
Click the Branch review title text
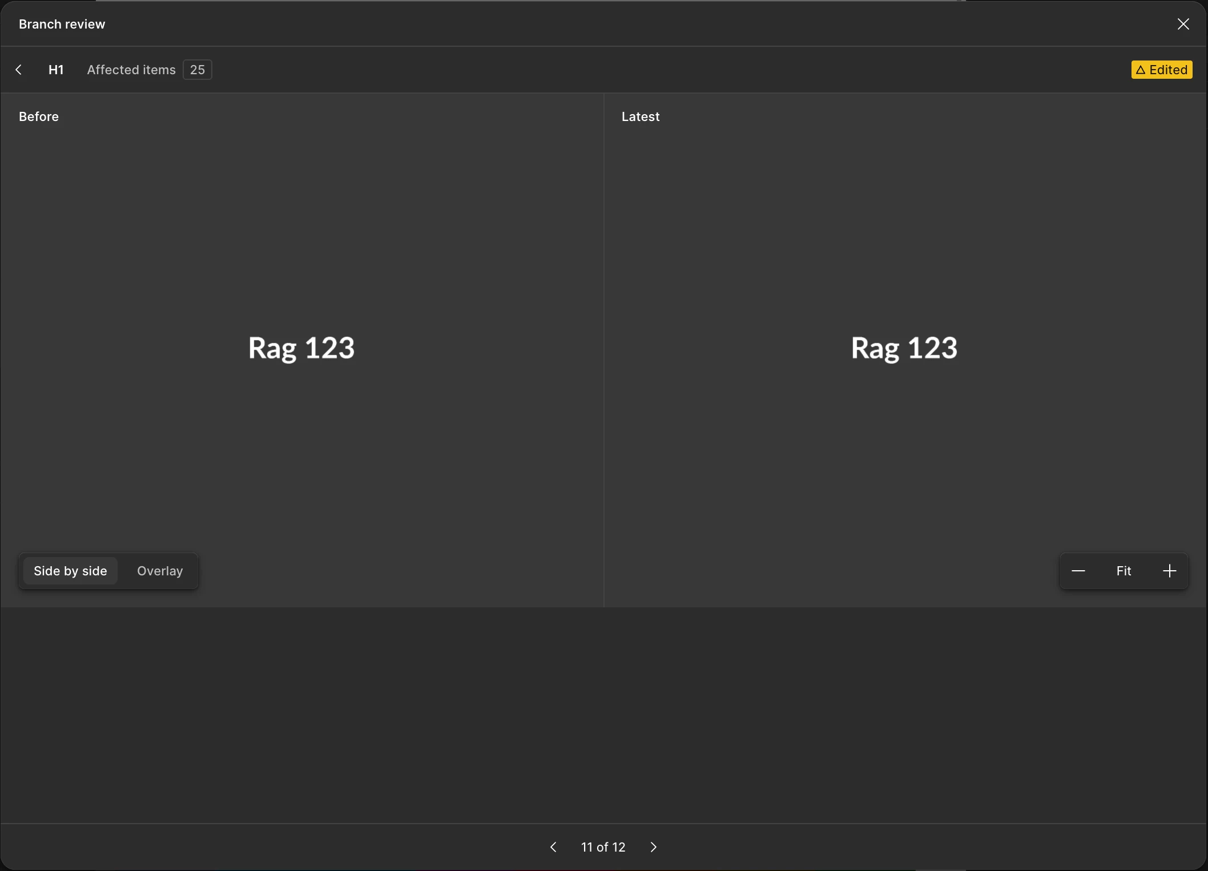pyautogui.click(x=62, y=24)
